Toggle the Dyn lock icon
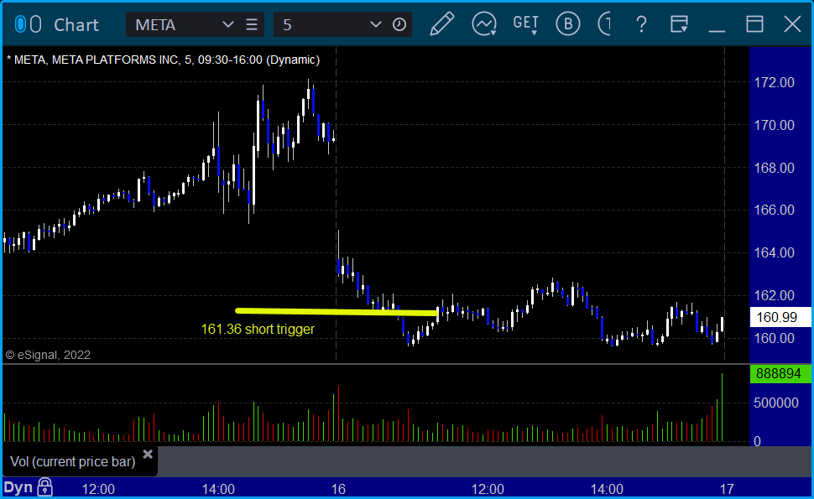 click(x=45, y=487)
